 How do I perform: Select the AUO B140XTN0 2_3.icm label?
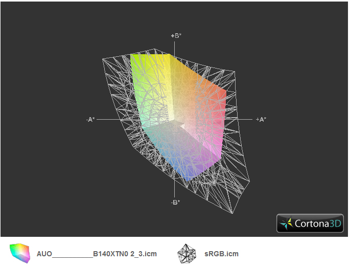(x=97, y=254)
